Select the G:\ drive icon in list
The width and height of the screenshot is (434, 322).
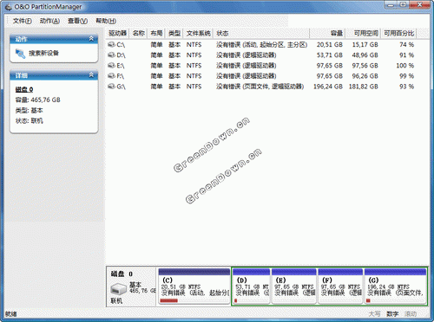tap(111, 87)
